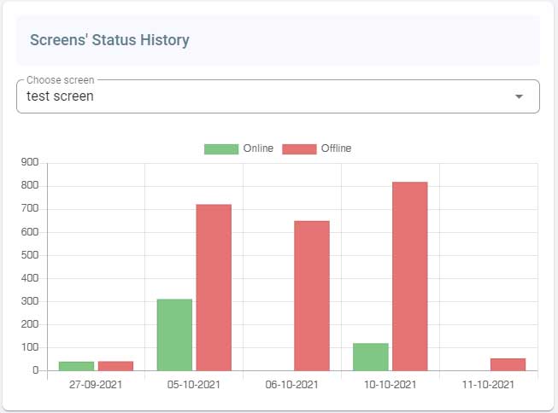
Task: Click the Online bar for 10-10-2021
Action: pos(371,357)
